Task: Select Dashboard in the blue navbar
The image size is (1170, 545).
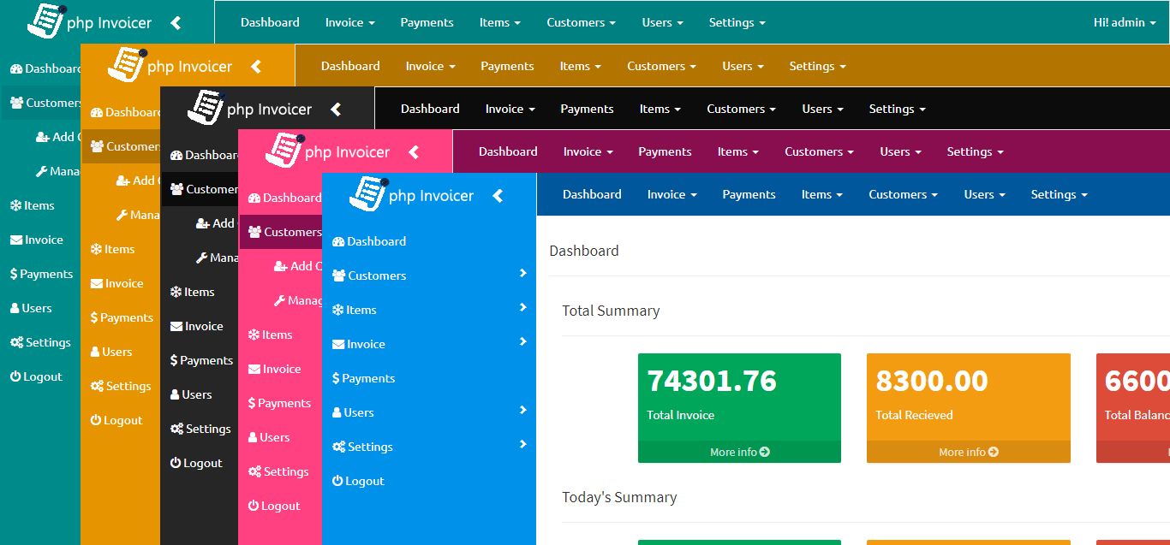Action: pos(592,194)
